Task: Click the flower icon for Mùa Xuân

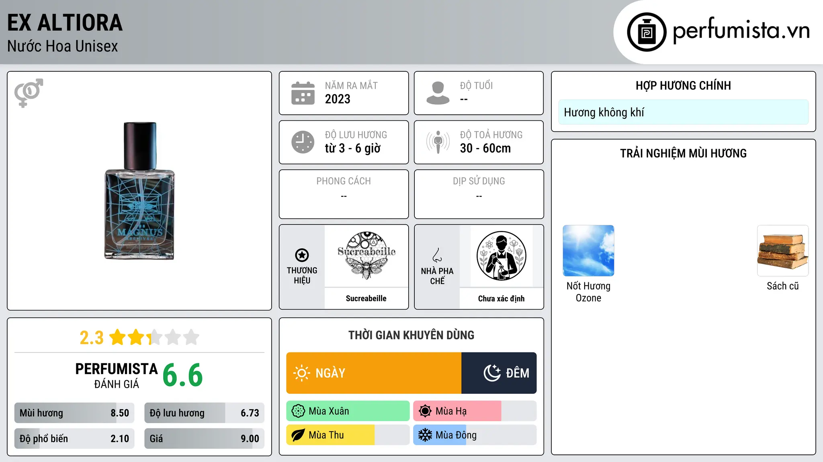Action: point(298,411)
